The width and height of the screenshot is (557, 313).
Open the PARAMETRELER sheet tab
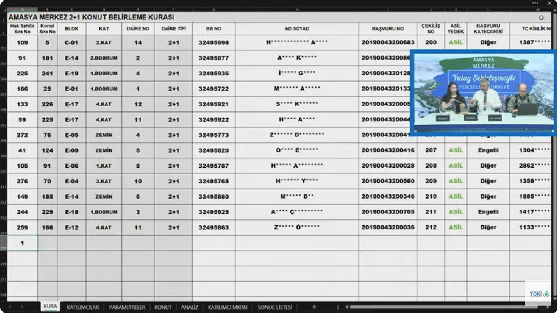click(127, 307)
